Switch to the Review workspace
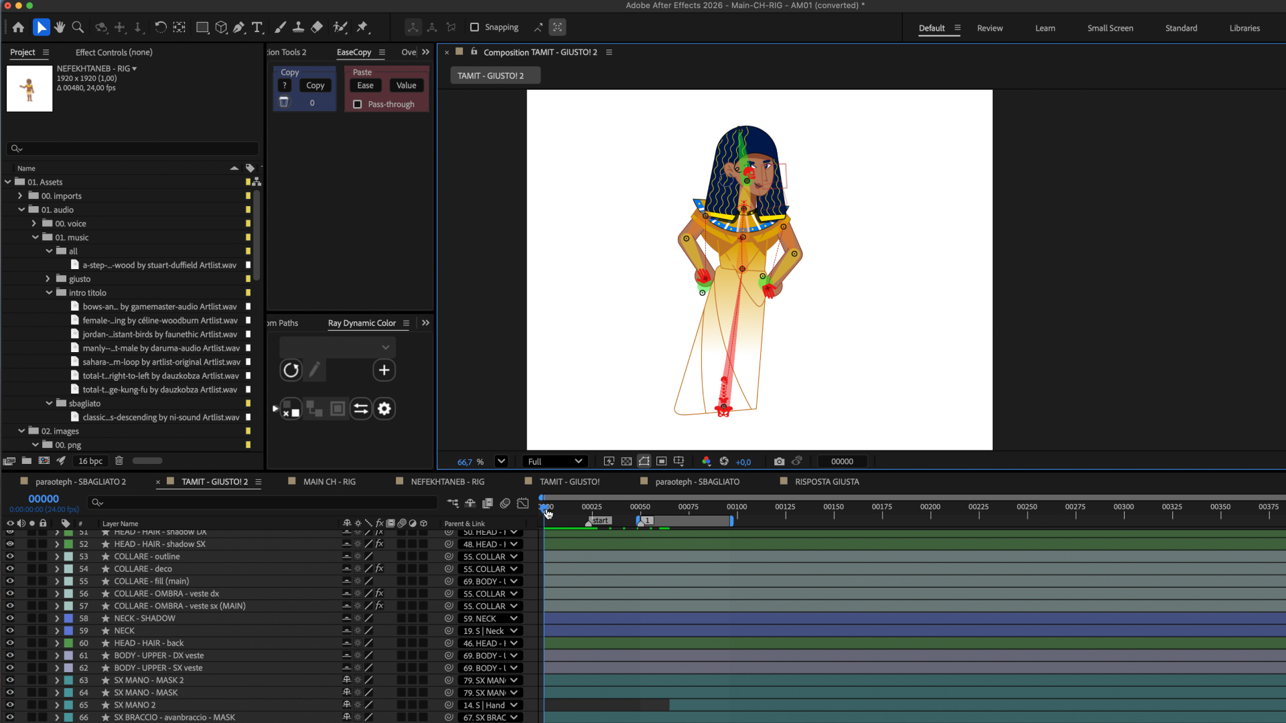 coord(989,28)
